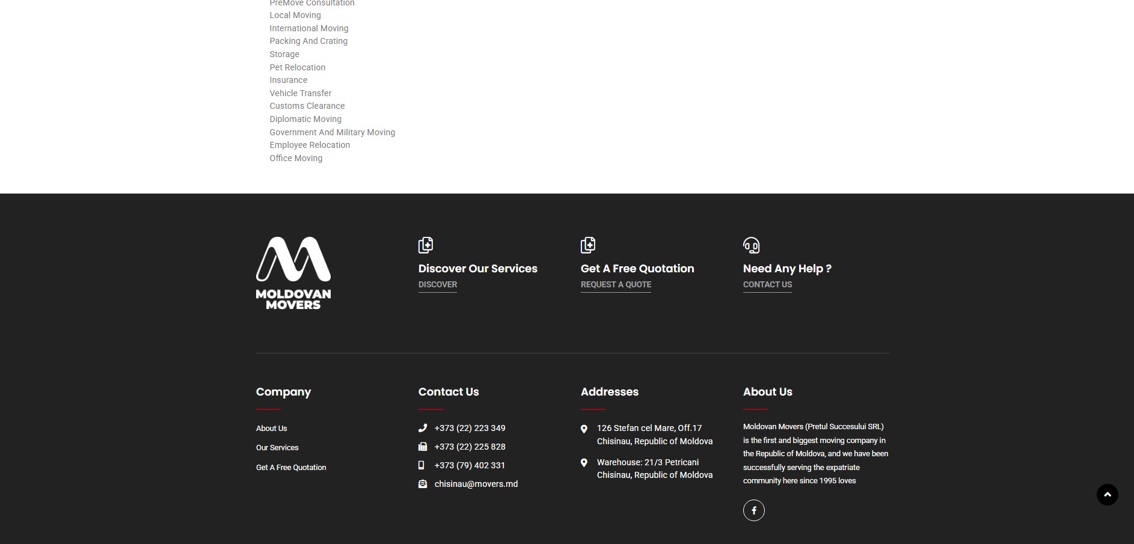Select Packing And Crating service
This screenshot has height=544, width=1134.
point(308,41)
